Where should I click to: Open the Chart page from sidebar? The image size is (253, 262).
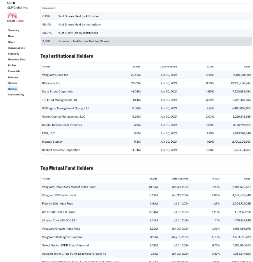point(11,42)
